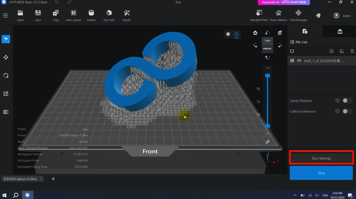Check the select-all box under File List
Viewport: 356px width, 199px height.
[x=292, y=51]
